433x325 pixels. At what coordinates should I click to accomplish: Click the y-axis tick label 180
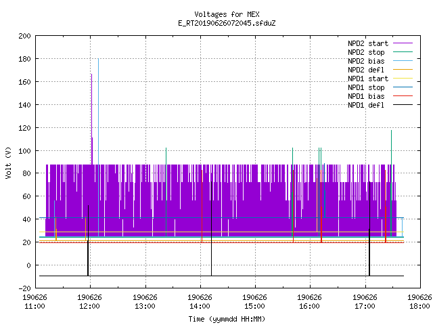(24, 59)
